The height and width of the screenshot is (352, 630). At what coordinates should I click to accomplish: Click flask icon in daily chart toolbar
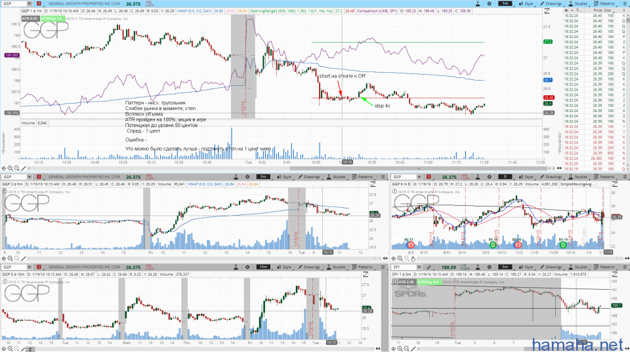(478, 176)
